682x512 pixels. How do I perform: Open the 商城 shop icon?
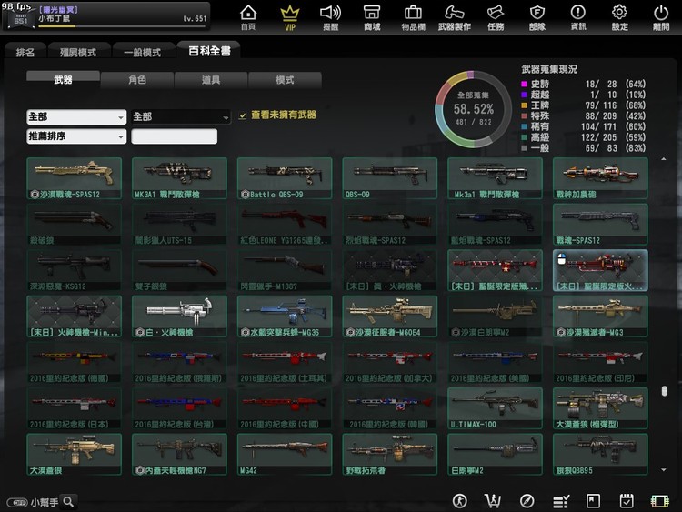point(372,17)
